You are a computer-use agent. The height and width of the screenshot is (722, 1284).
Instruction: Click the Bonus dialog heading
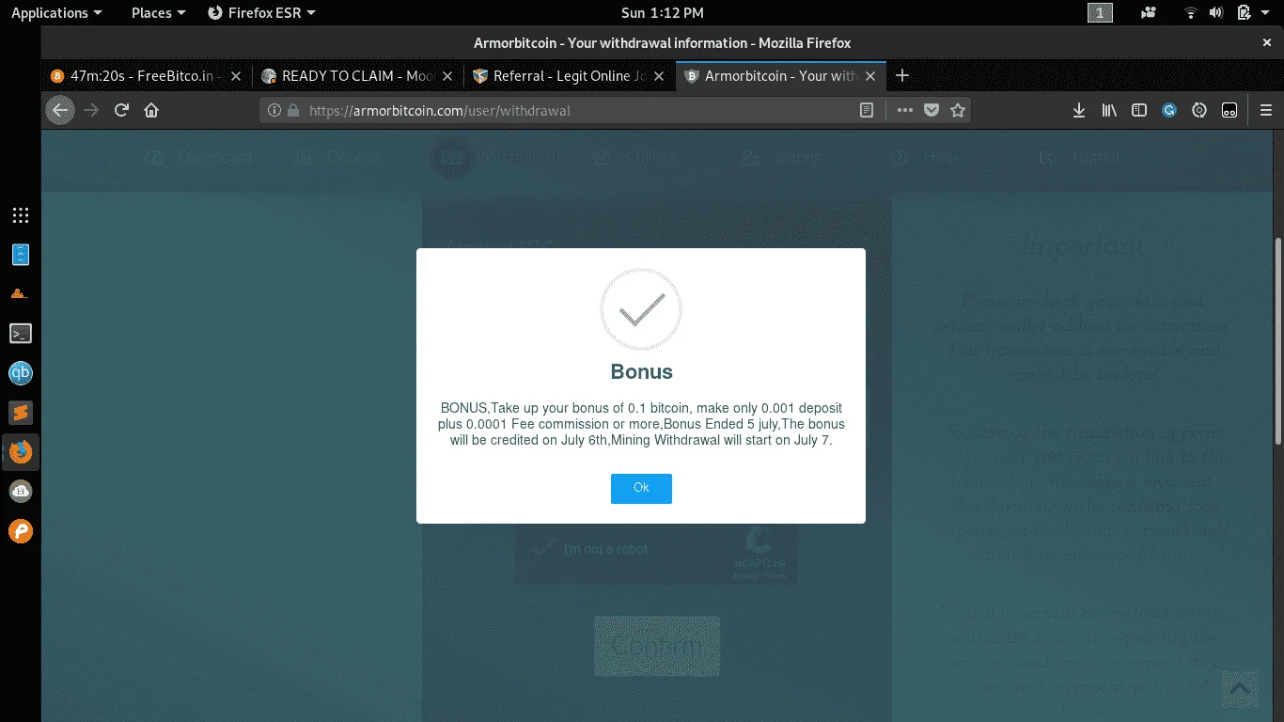pos(641,371)
